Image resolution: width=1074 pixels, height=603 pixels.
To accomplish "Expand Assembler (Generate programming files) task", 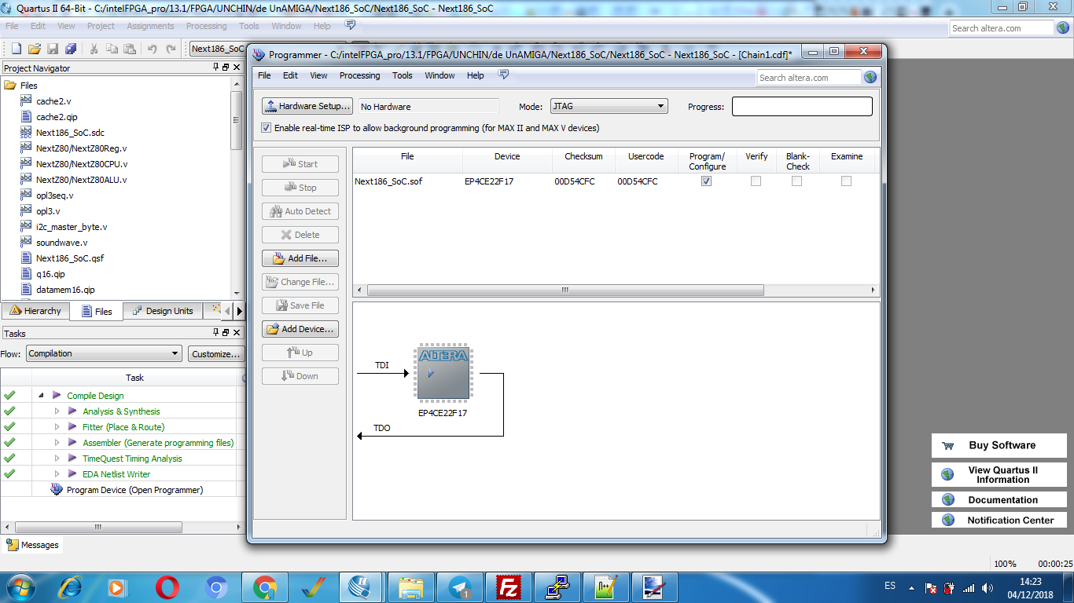I will pos(57,443).
